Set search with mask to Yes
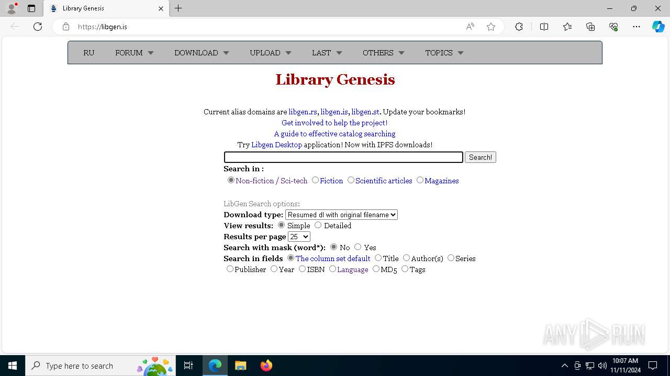 point(358,247)
